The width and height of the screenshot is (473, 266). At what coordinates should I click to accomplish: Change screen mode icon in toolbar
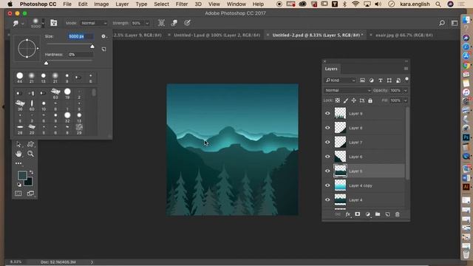click(x=30, y=194)
